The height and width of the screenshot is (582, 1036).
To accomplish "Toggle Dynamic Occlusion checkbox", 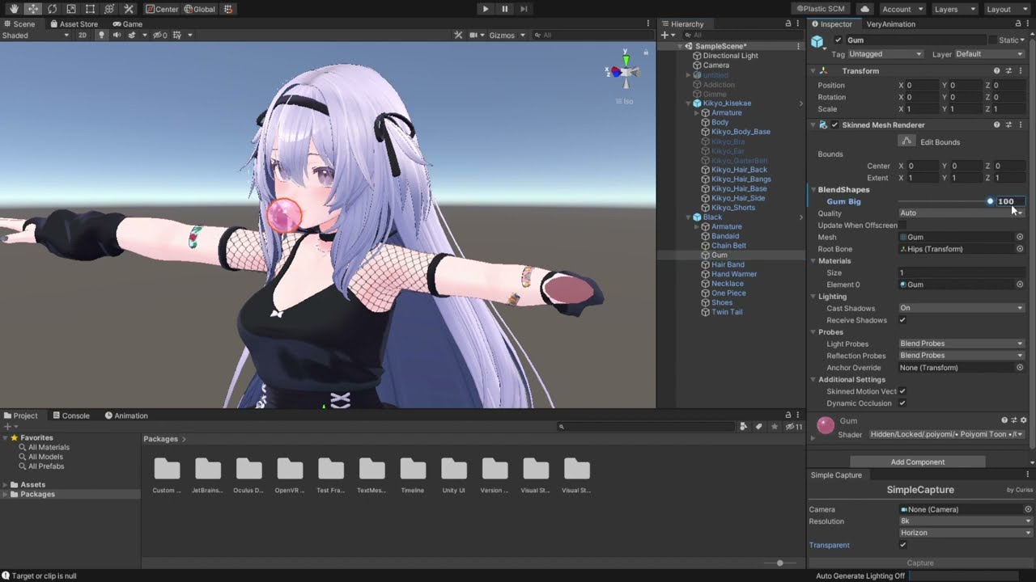I will point(902,403).
